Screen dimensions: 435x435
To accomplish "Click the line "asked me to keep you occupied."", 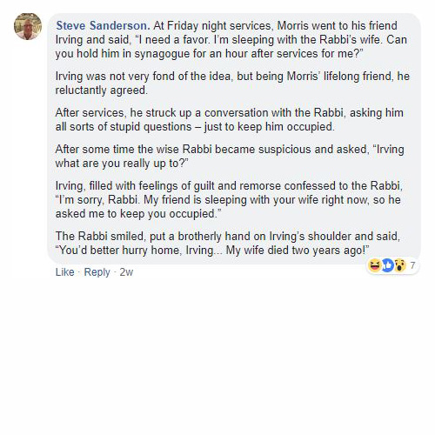I will 138,214.
